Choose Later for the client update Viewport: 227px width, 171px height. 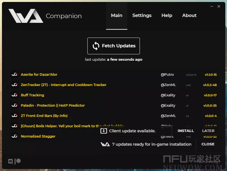click(x=208, y=131)
